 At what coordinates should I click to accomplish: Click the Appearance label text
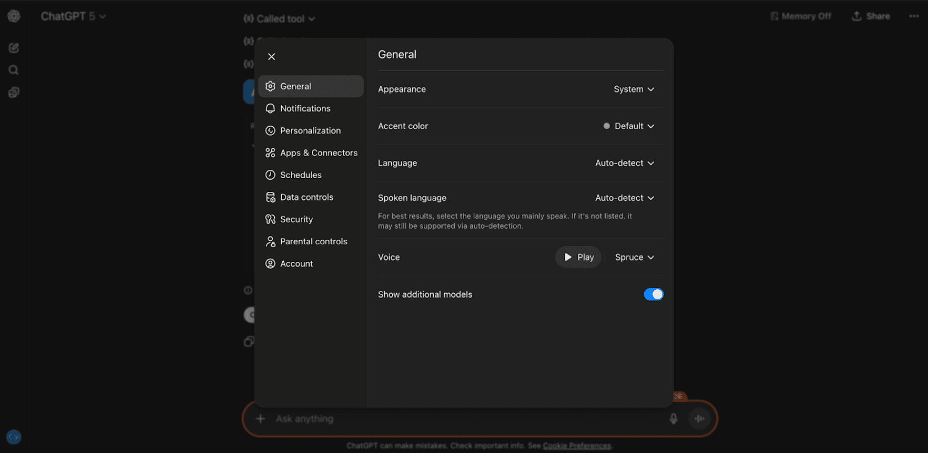(402, 89)
